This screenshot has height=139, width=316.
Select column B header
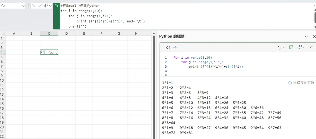point(31,34)
